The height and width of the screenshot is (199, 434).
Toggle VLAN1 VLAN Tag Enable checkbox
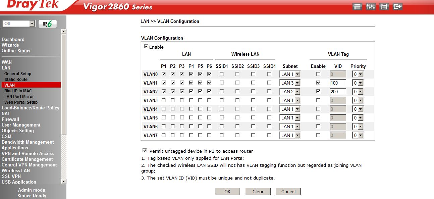[318, 83]
